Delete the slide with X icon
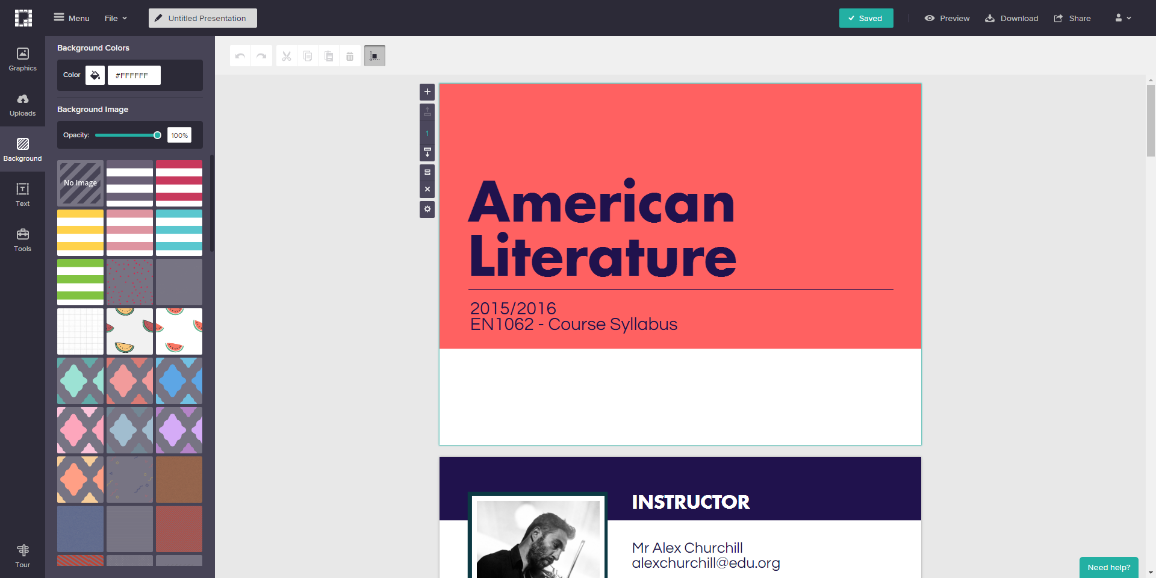Viewport: 1156px width, 578px height. (427, 189)
